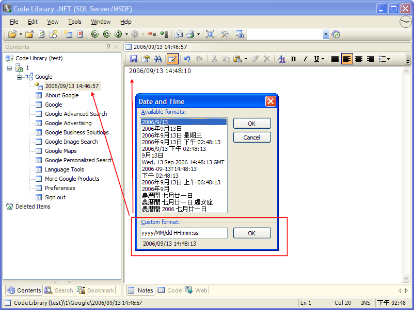Switch to the Code tab in editor
The image size is (414, 310).
click(169, 290)
